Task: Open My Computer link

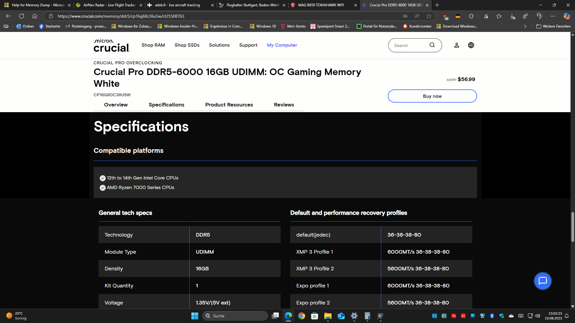Action: coord(282,45)
